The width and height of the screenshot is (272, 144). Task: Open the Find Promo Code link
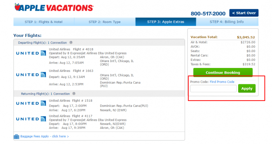tap(222, 82)
